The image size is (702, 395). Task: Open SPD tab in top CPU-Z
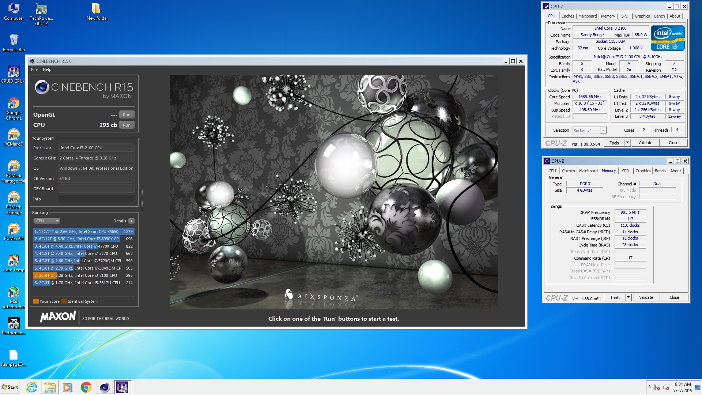[x=624, y=16]
